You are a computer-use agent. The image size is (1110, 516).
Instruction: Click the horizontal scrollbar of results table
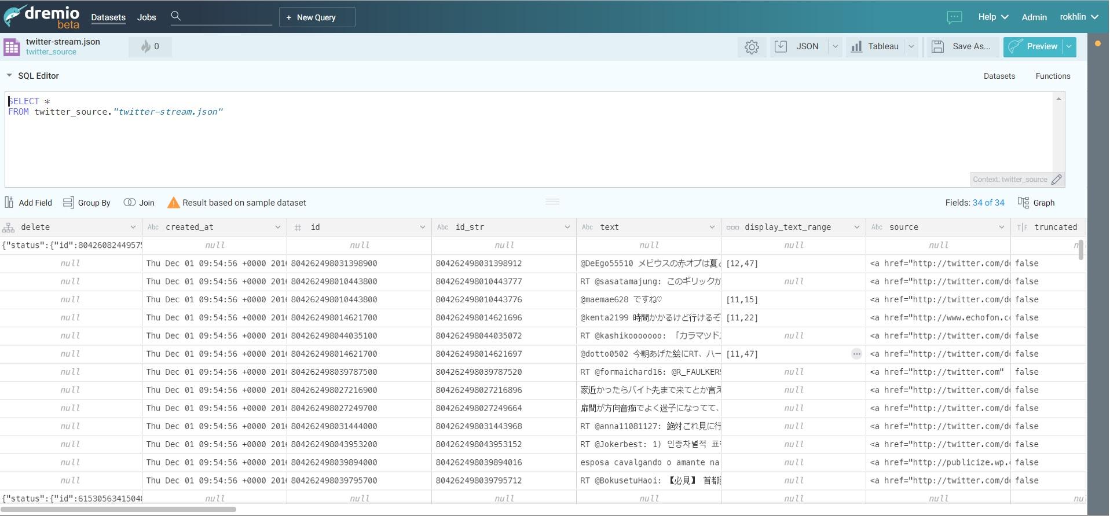118,510
